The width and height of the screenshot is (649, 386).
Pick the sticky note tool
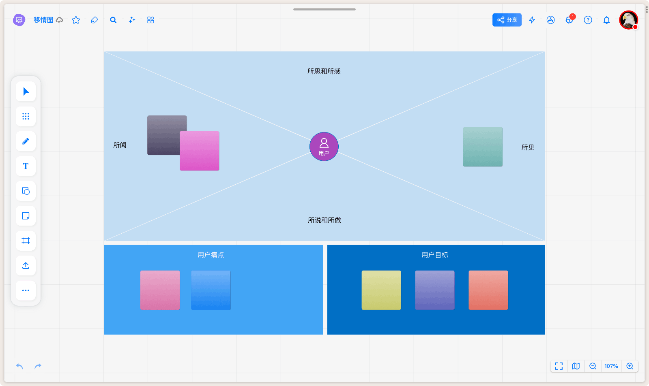click(x=26, y=216)
